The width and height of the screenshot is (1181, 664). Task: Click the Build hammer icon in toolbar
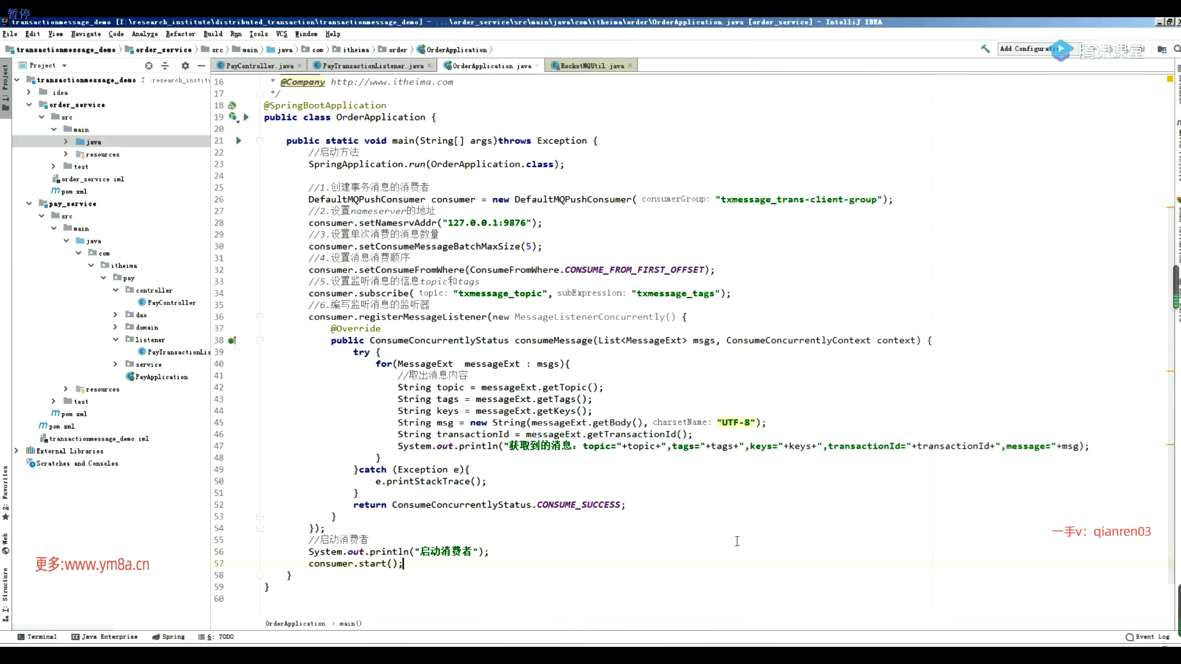(985, 49)
